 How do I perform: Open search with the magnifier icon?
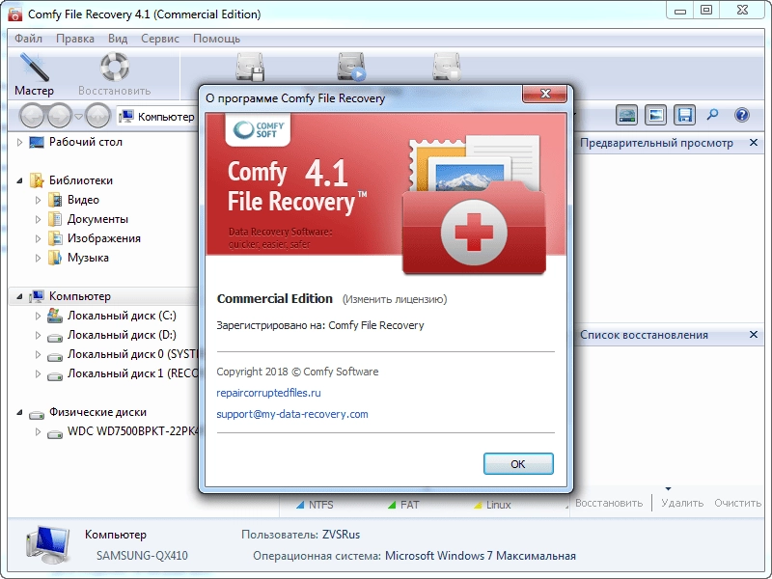click(x=712, y=115)
